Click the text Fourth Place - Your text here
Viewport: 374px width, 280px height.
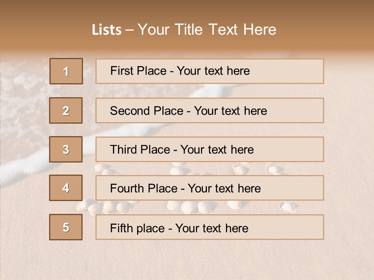[x=185, y=188]
